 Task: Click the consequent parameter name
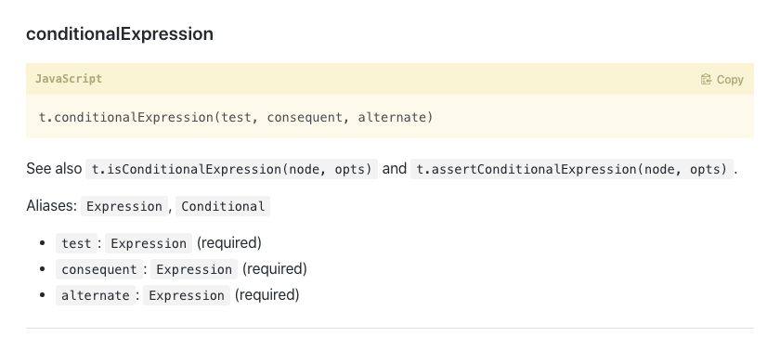click(x=99, y=269)
